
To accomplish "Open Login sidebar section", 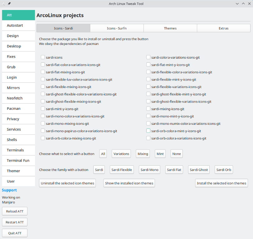I will point(18,77).
